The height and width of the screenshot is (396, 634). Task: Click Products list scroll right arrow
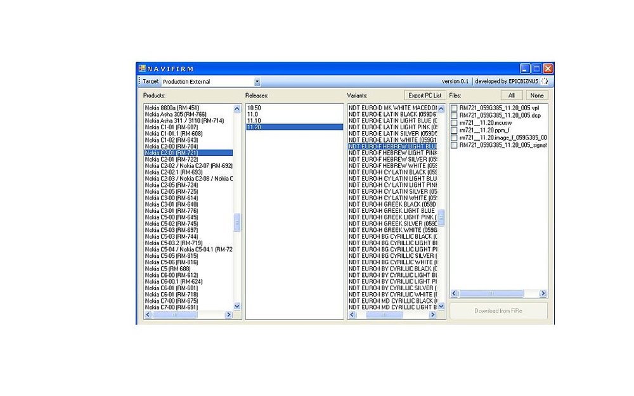[x=228, y=314]
